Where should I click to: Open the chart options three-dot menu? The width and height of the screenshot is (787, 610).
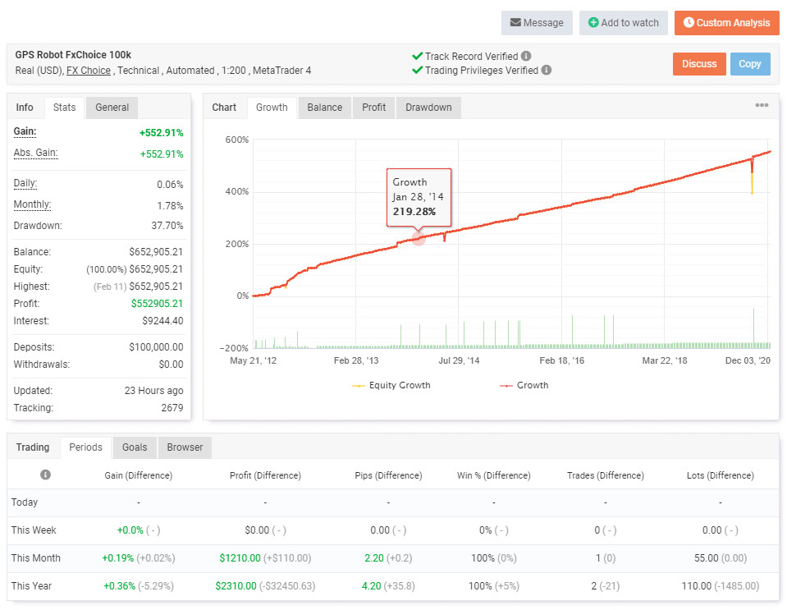click(x=762, y=106)
